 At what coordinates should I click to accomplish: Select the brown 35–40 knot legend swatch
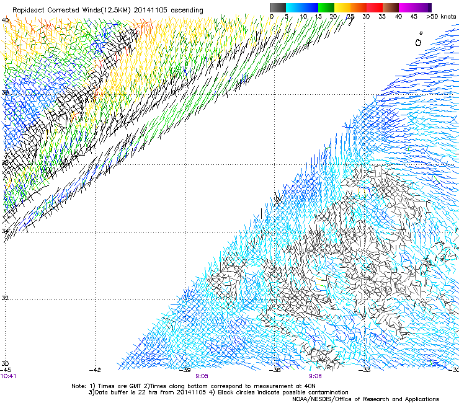(x=391, y=7)
